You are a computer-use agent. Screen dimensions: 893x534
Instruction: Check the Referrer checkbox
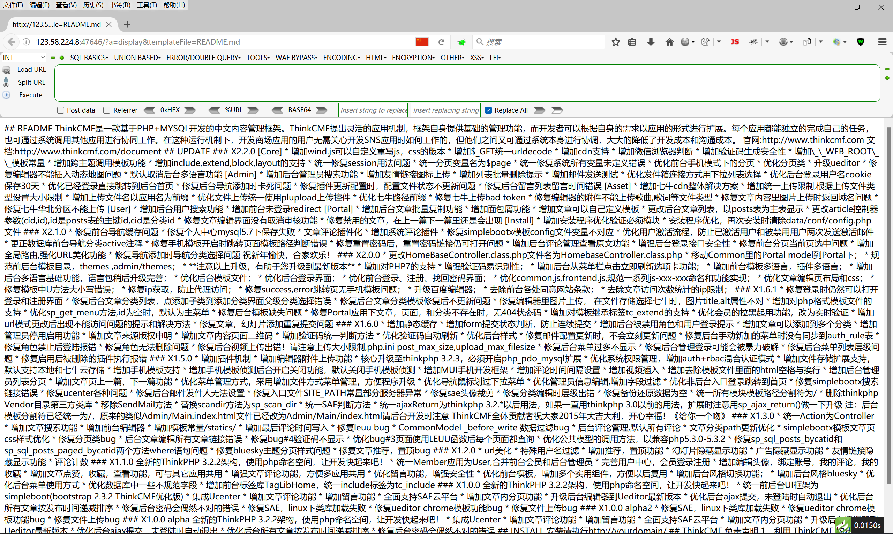pos(107,110)
